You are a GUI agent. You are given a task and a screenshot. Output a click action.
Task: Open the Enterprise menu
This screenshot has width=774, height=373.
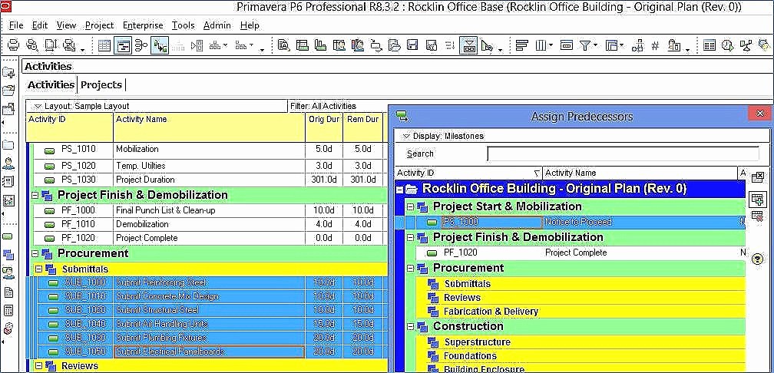click(x=143, y=25)
